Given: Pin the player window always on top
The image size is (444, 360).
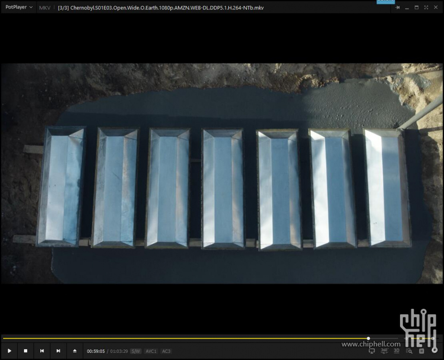Looking at the screenshot, I should tap(398, 8).
